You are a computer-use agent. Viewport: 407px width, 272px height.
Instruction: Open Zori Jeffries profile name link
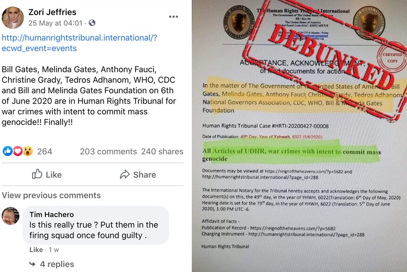[52, 12]
